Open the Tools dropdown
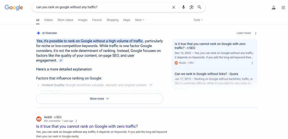 coord(198,20)
